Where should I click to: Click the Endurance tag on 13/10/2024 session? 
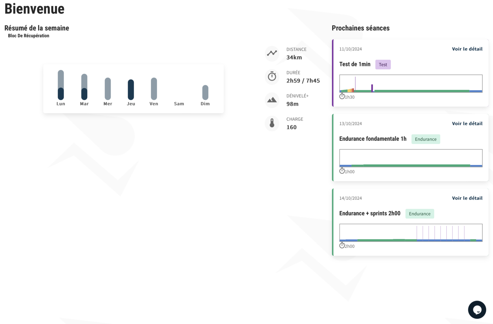point(426,139)
